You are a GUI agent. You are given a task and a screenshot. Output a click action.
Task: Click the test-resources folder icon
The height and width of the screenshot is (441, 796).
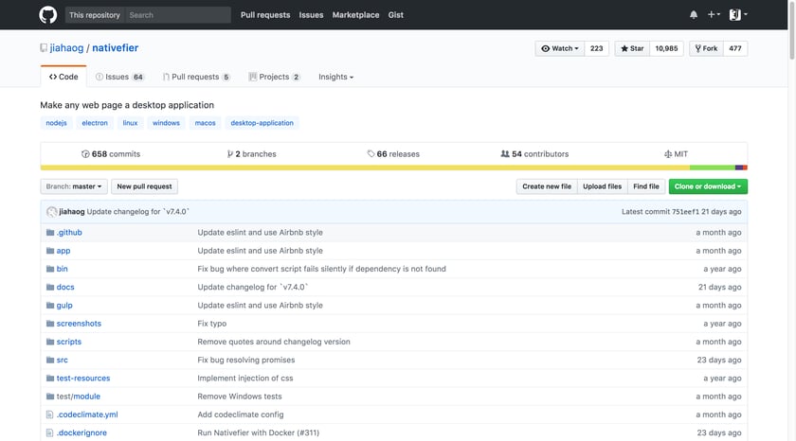[49, 379]
